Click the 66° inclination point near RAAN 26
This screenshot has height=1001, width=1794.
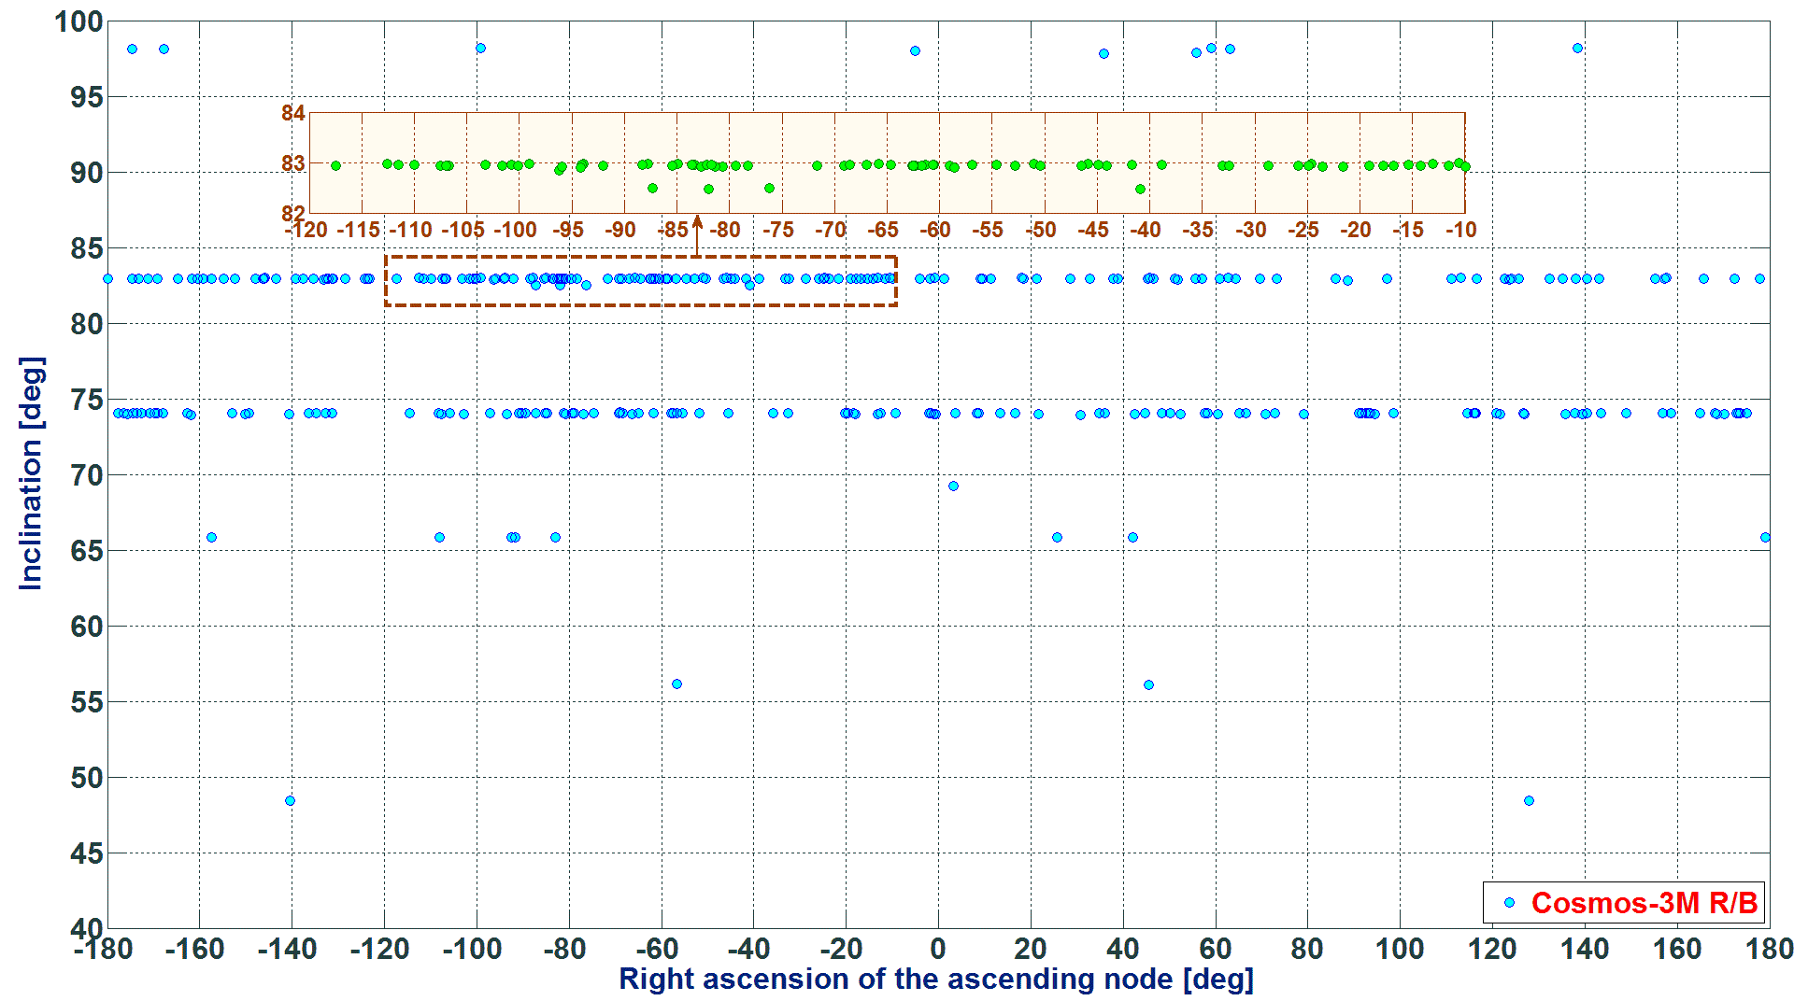point(1057,537)
